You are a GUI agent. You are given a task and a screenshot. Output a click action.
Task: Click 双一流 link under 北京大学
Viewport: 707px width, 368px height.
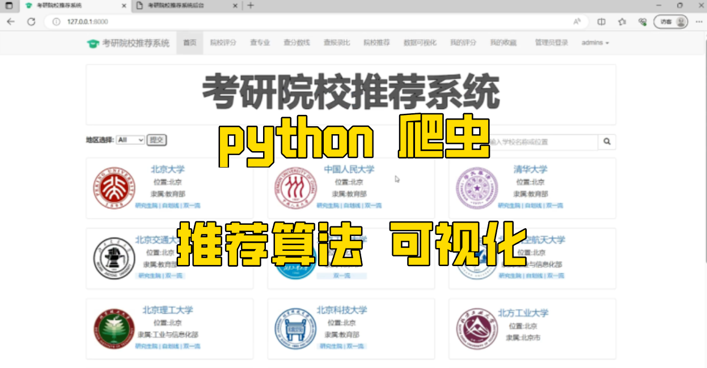click(x=192, y=206)
